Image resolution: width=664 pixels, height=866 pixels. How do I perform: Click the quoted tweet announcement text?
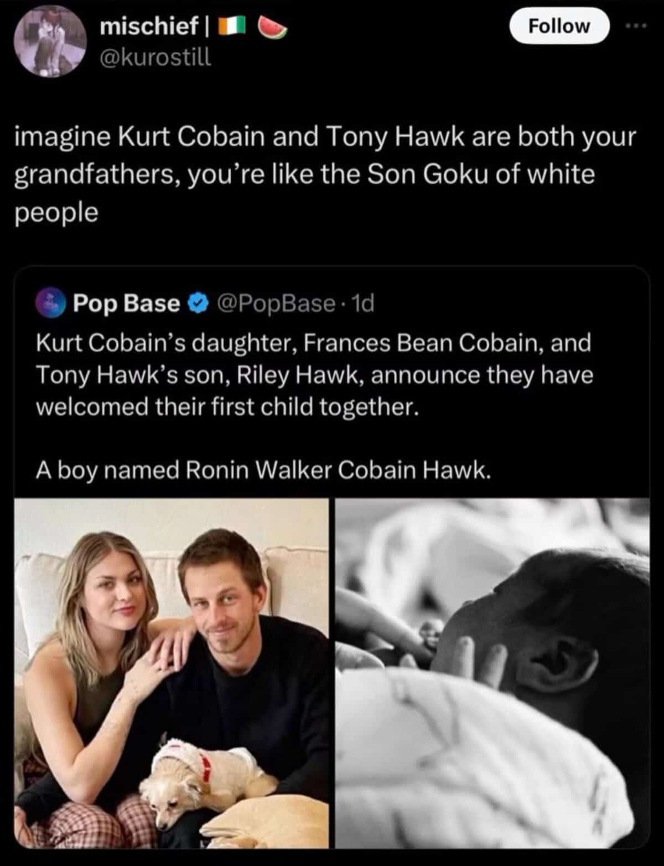(x=314, y=375)
